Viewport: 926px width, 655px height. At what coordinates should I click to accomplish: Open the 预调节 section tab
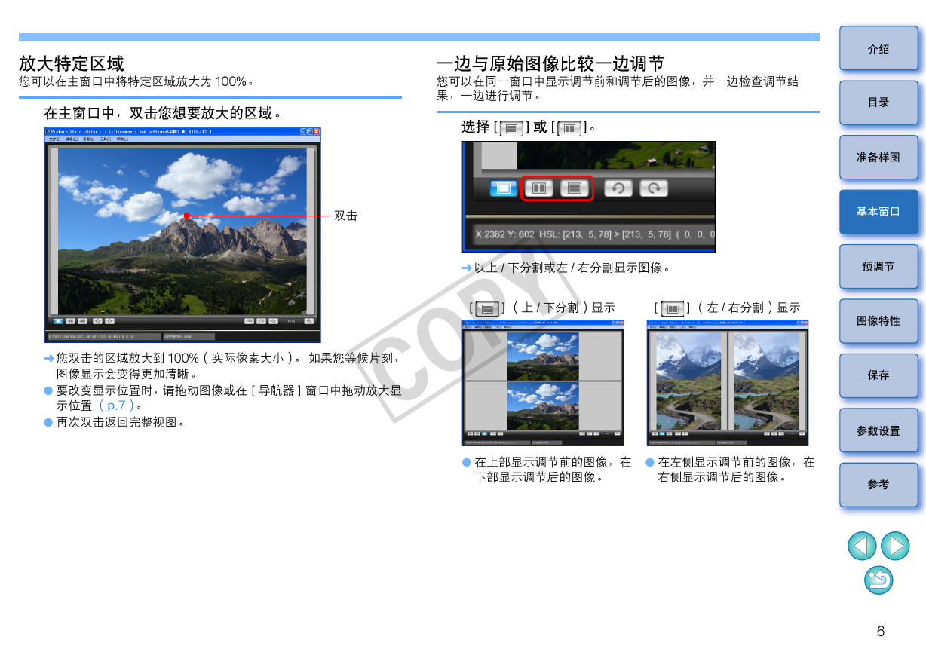878,266
